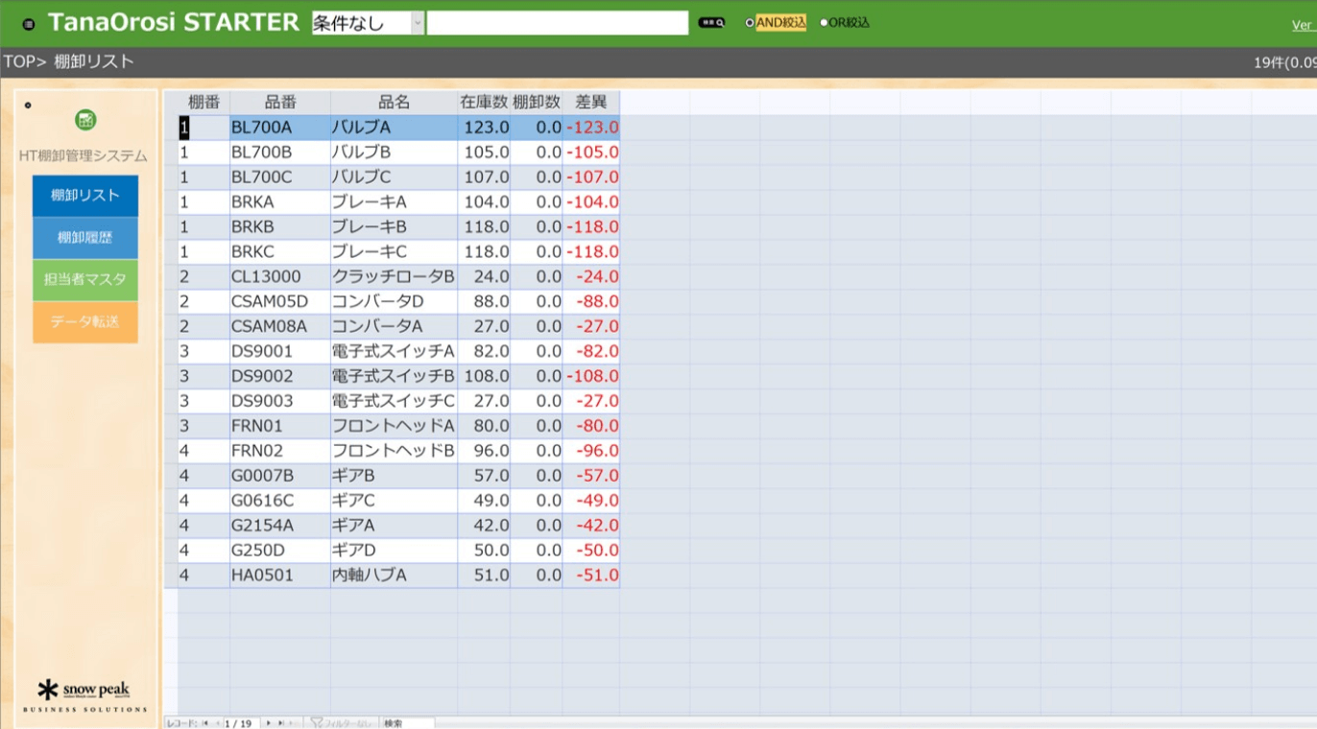Click the product name cell フロントヘッドB

pos(394,451)
